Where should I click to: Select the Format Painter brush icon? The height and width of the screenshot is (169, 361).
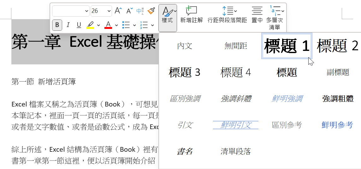pos(151,11)
